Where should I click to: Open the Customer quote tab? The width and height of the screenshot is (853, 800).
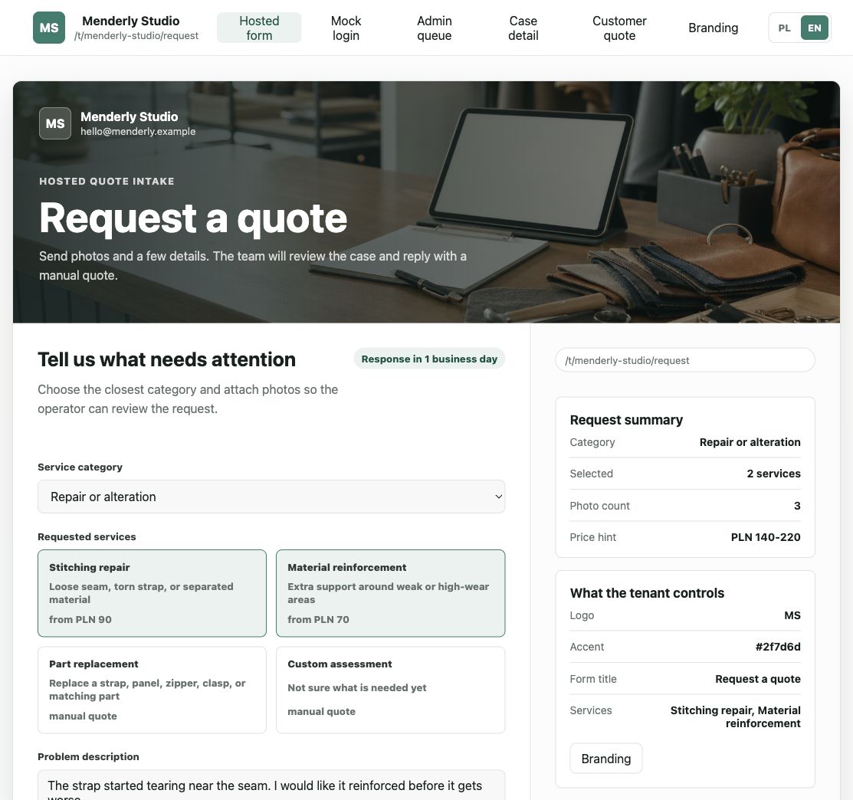pyautogui.click(x=619, y=28)
